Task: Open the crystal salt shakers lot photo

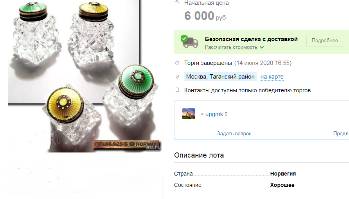Action: click(85, 76)
